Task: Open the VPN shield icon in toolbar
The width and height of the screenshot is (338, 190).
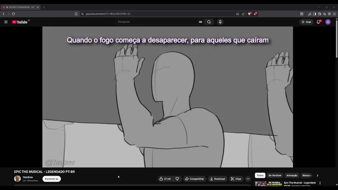Action: tap(329, 14)
